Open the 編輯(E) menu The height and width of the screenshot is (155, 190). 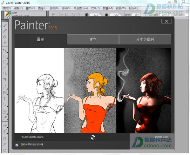pyautogui.click(x=18, y=8)
